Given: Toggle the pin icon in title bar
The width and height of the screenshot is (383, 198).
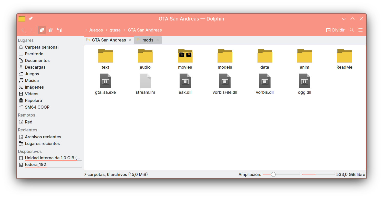Looking at the screenshot, I should (30, 19).
